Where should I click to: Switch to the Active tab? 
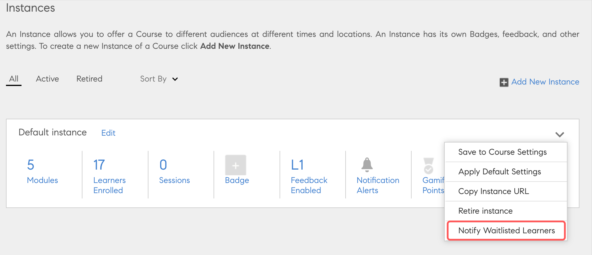tap(47, 79)
